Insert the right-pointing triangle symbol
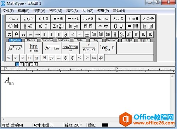 tap(87, 58)
